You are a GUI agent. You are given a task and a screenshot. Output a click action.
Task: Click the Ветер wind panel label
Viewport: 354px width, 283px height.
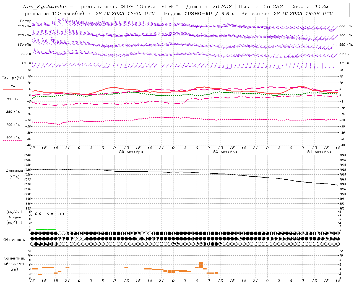click(25, 21)
